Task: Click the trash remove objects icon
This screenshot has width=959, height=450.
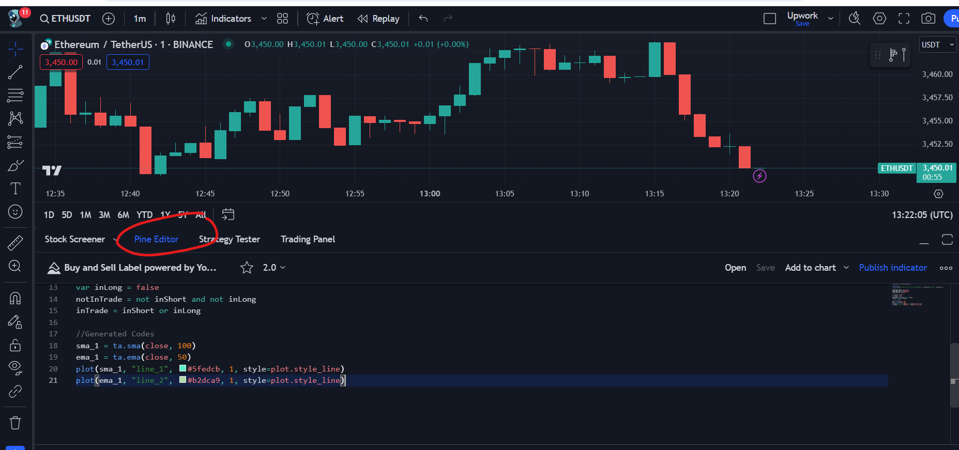Action: (15, 423)
